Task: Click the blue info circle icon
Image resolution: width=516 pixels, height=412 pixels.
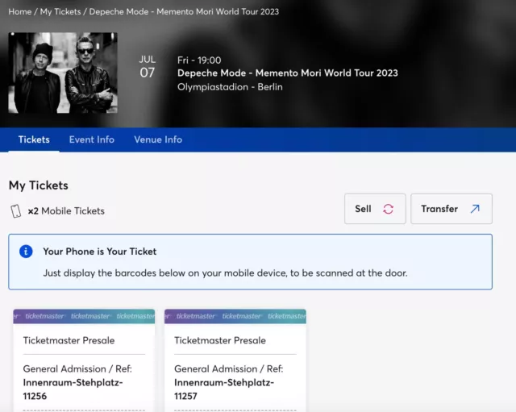Action: click(x=26, y=252)
